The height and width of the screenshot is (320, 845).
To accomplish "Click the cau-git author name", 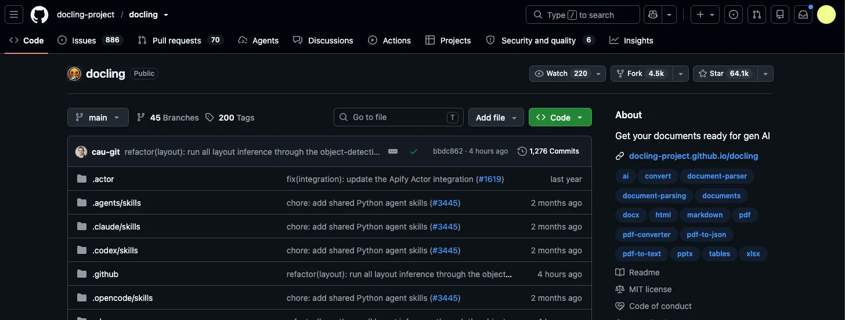I will [x=106, y=151].
